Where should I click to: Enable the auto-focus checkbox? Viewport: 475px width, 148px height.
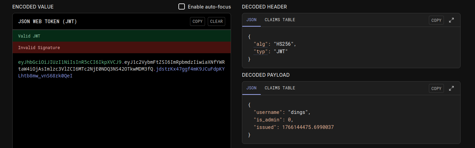coord(182,7)
